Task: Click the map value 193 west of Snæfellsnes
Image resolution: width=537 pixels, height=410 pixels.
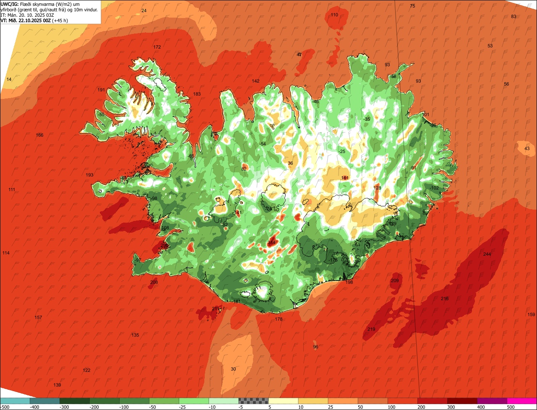Action: pyautogui.click(x=89, y=175)
